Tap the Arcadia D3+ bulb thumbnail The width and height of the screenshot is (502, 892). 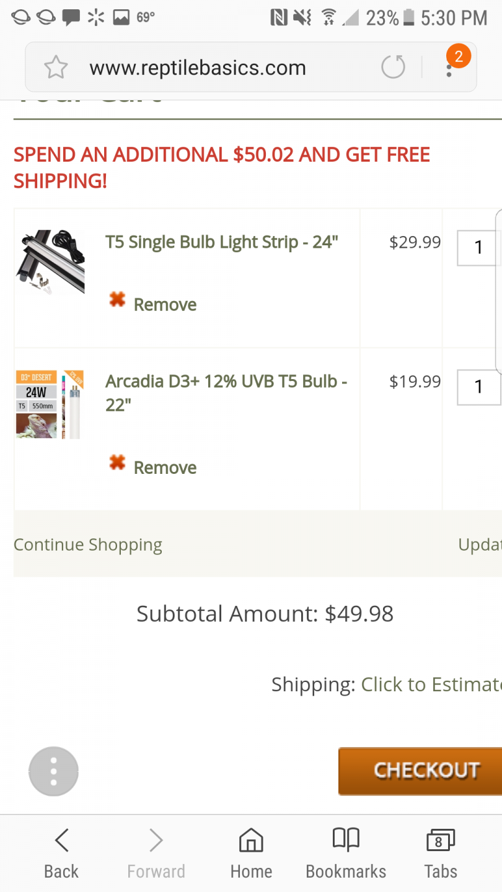coord(50,404)
